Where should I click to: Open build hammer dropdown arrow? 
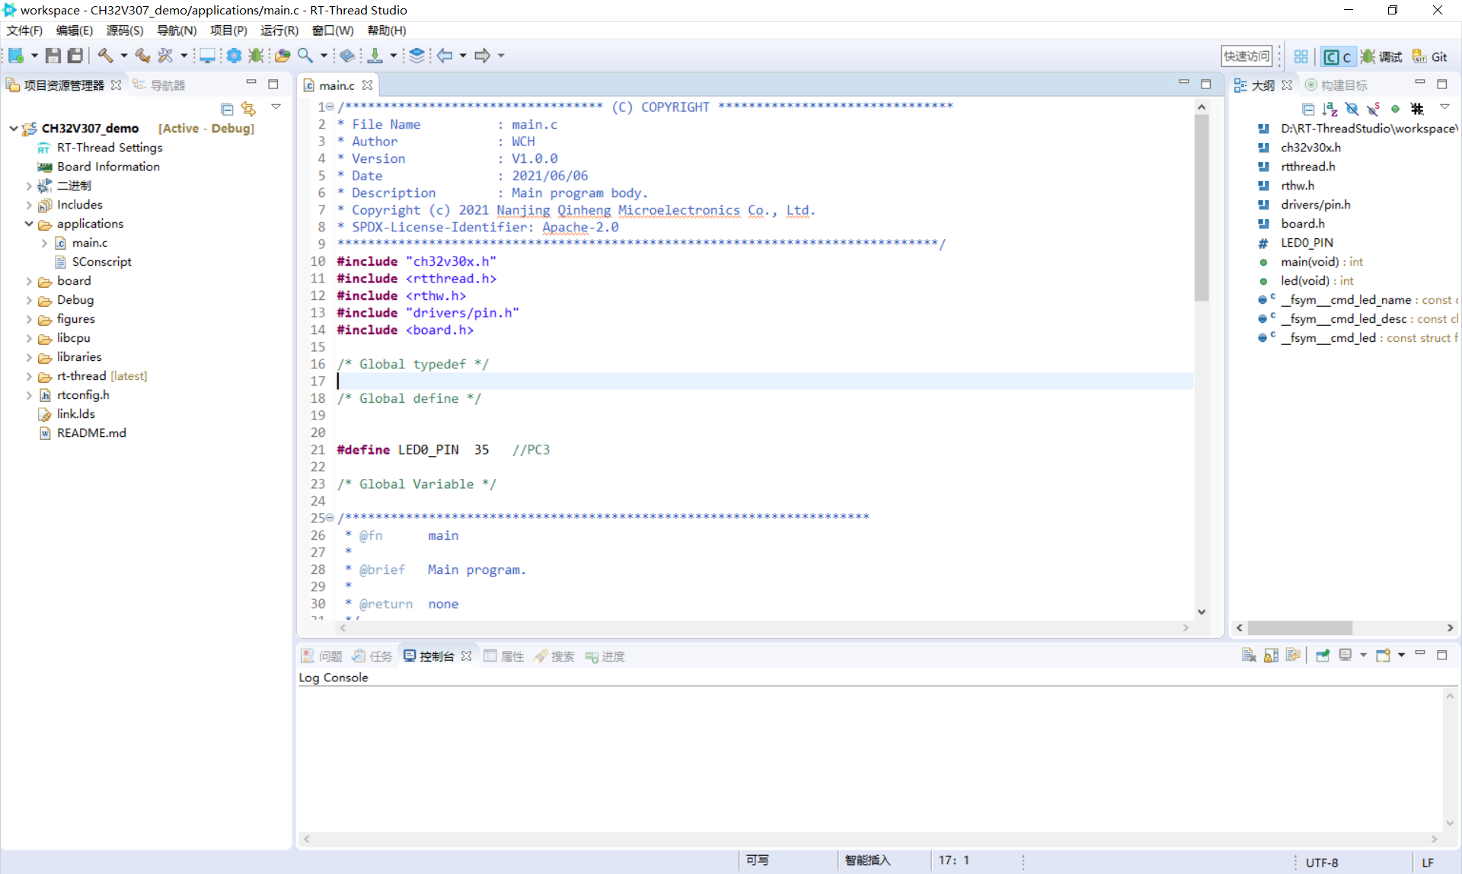pyautogui.click(x=123, y=56)
